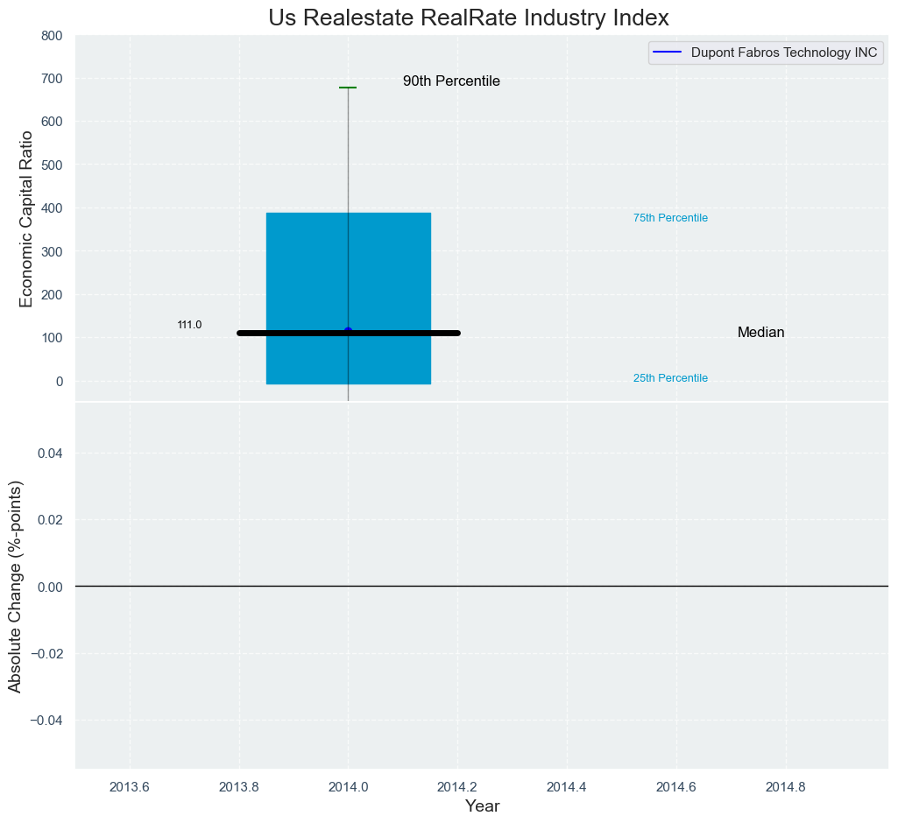Image resolution: width=898 pixels, height=823 pixels.
Task: Select the 800 tick on the y-axis
Action: click(x=52, y=36)
